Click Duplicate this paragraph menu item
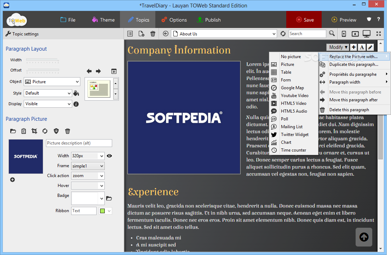 point(354,64)
